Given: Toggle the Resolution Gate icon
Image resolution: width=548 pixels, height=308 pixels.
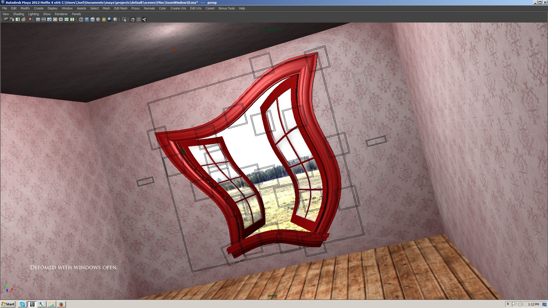Looking at the screenshot, I should [49, 19].
